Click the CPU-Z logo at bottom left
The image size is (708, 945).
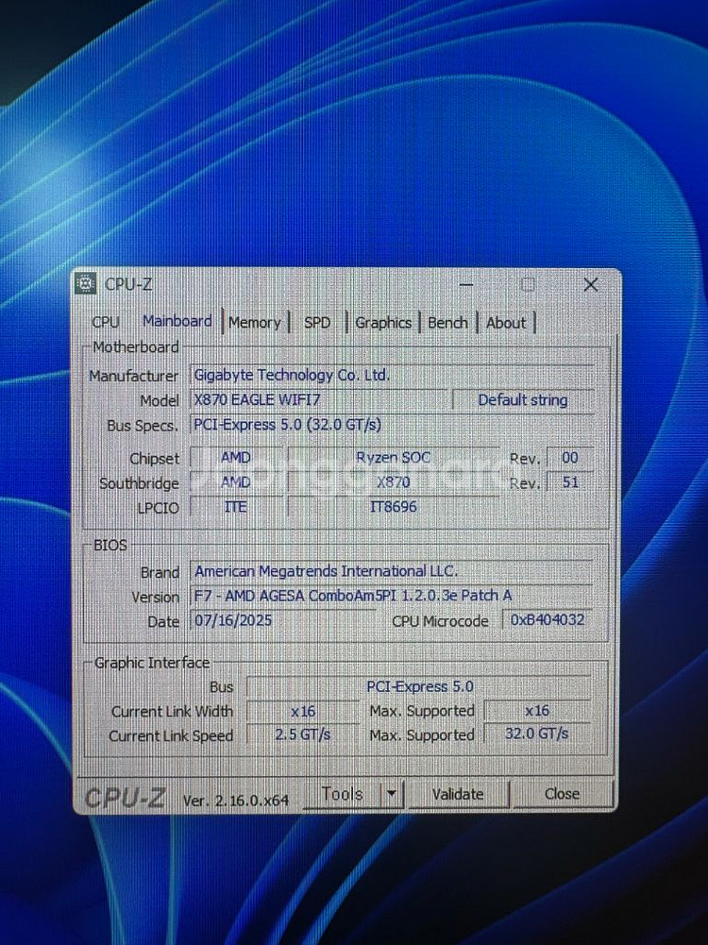[x=124, y=798]
